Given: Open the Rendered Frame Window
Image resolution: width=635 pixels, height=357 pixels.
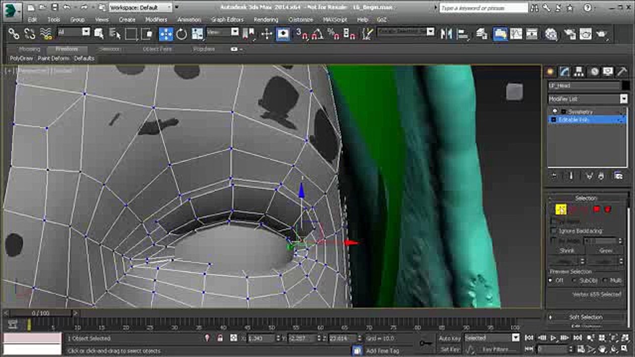Looking at the screenshot, I should [x=585, y=34].
